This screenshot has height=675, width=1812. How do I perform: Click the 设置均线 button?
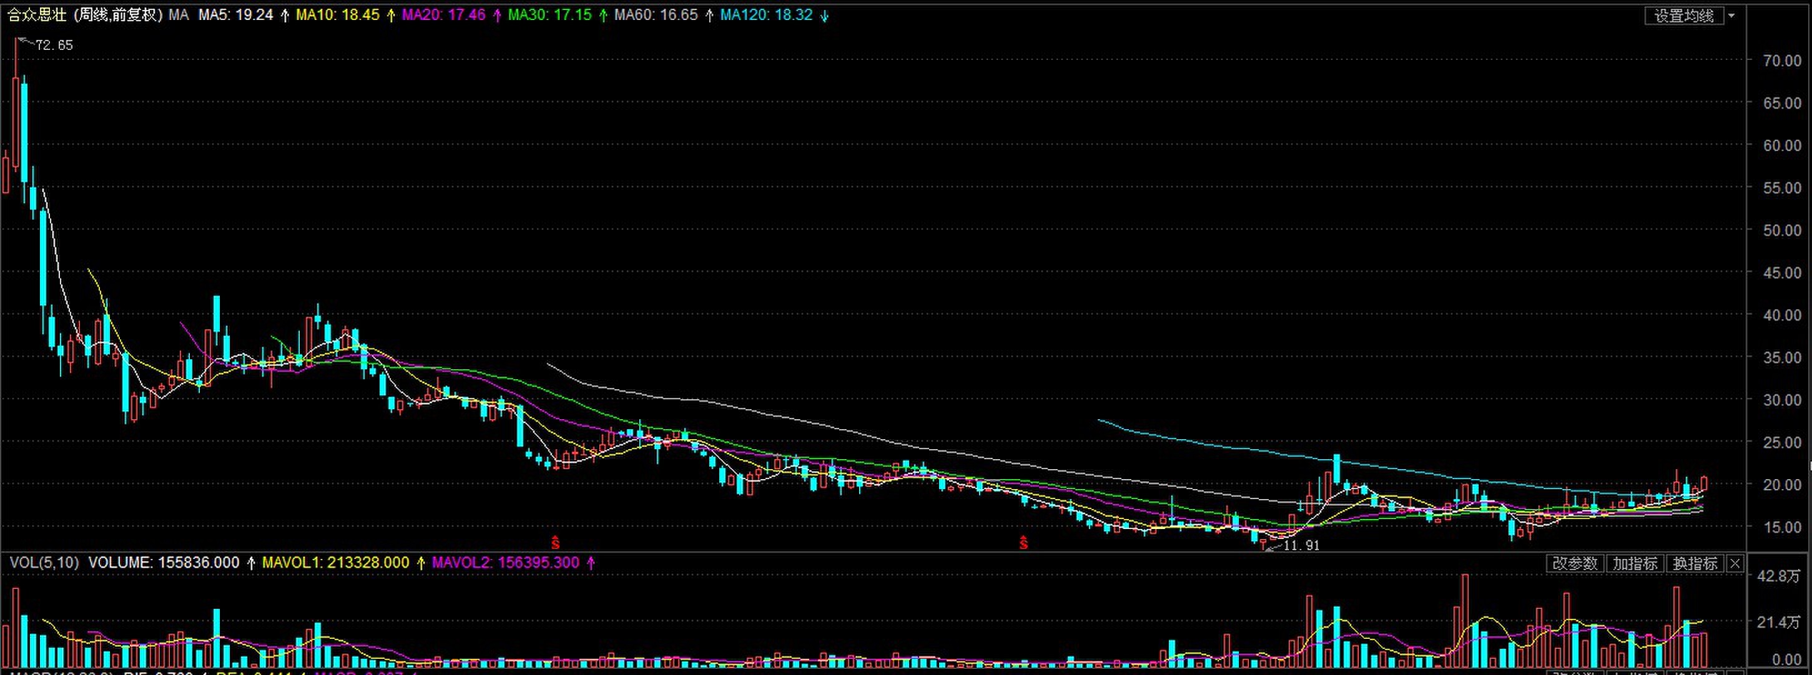[x=1684, y=16]
